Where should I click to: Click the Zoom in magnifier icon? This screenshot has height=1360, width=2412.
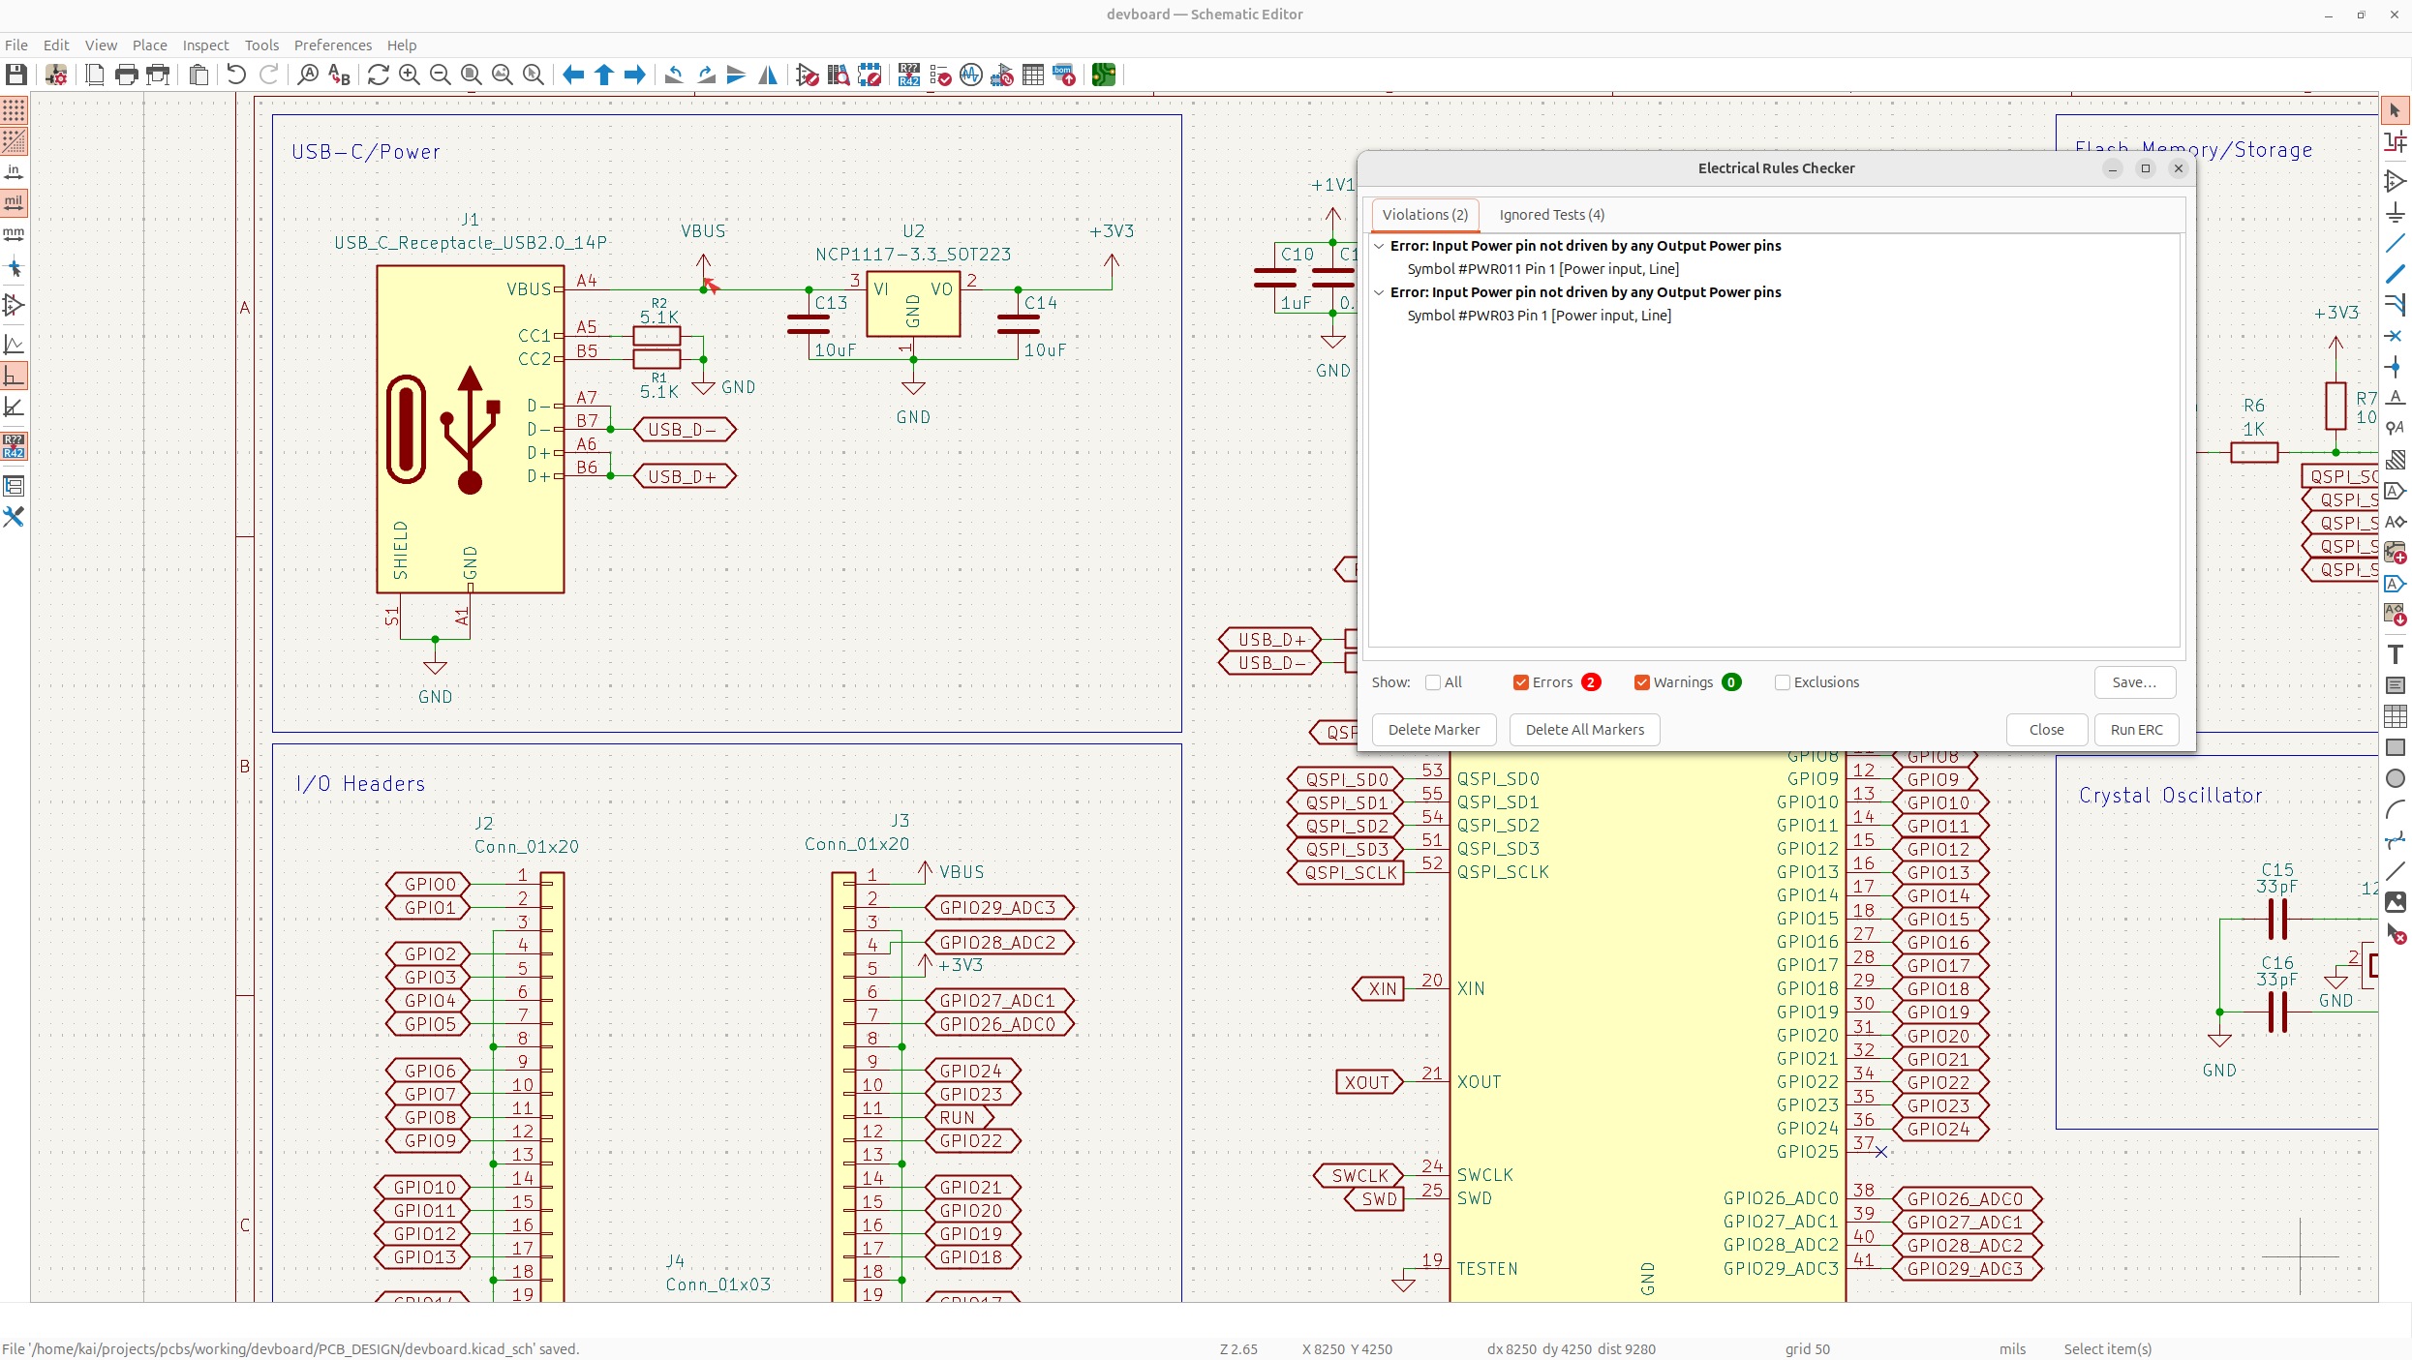click(x=409, y=75)
